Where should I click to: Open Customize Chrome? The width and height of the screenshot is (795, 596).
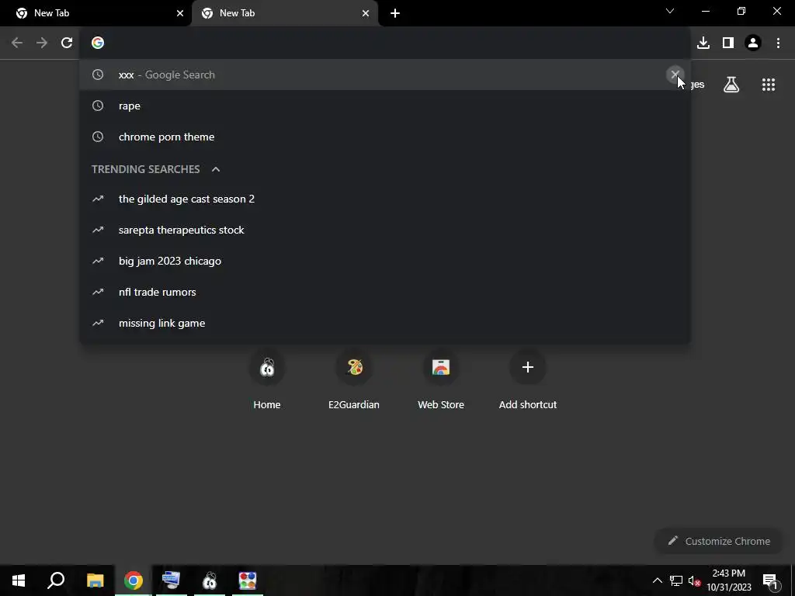719,541
